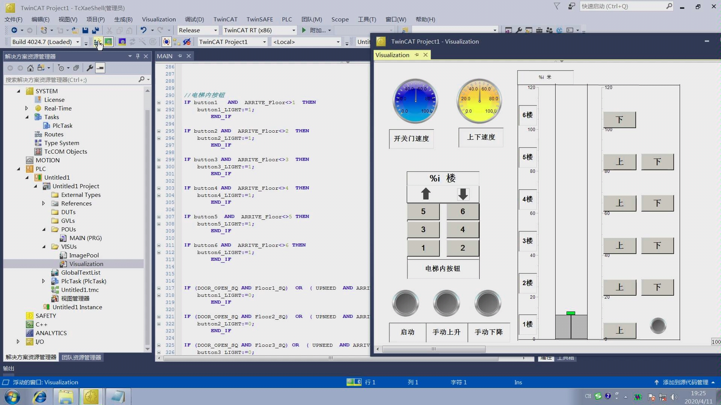Viewport: 721px width, 405px height.
Task: Click the Restart TwinCAT Config Mode icon
Action: [x=122, y=42]
